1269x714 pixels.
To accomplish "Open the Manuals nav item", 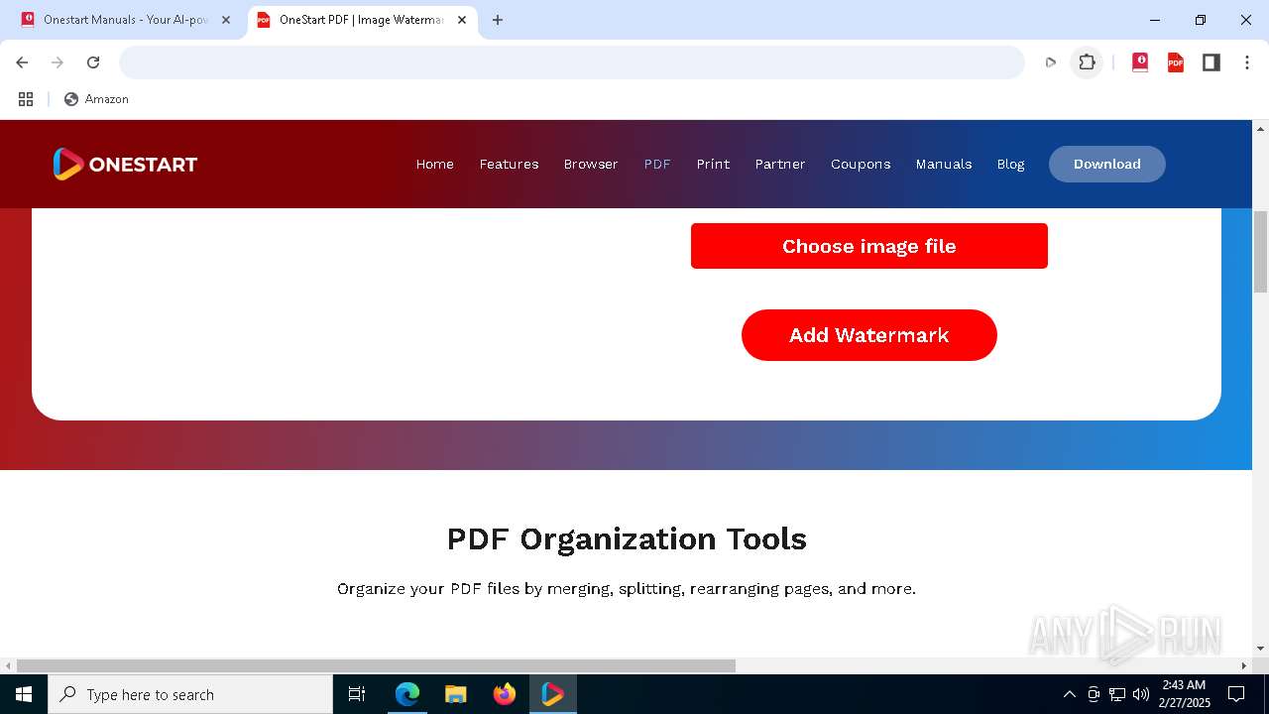I will 944,164.
